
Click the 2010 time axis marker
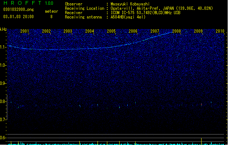[x=220, y=31]
